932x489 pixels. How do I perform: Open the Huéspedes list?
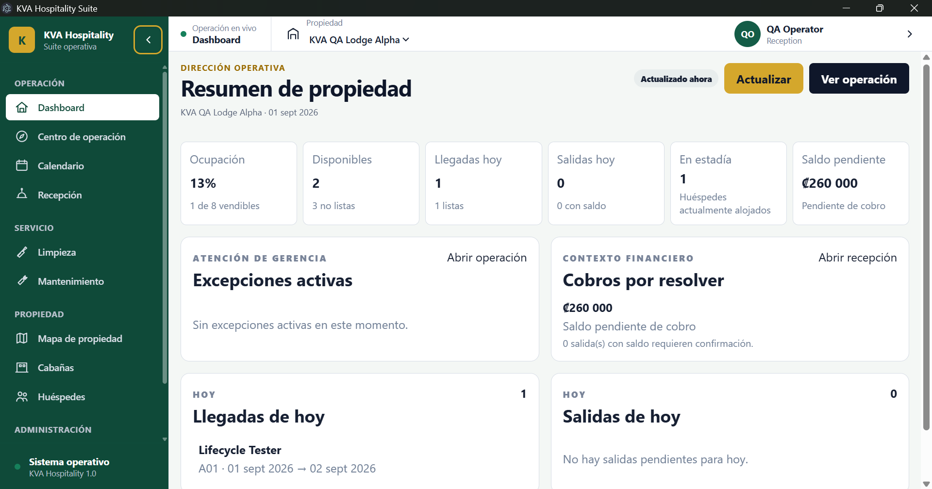83,396
